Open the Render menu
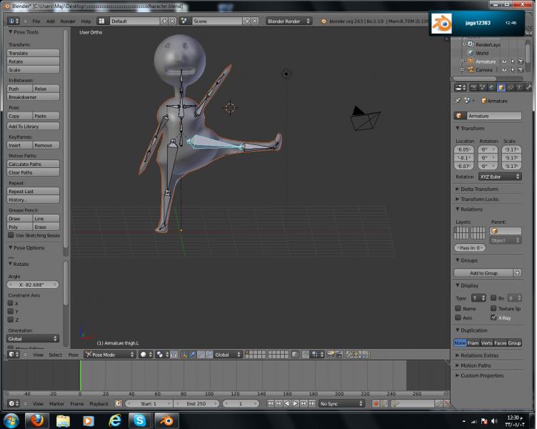Viewport: 537px width, 429px height. tap(68, 21)
